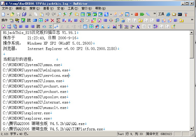Open the 编辑(E) menu
The width and height of the screenshot is (196, 137).
21,8
